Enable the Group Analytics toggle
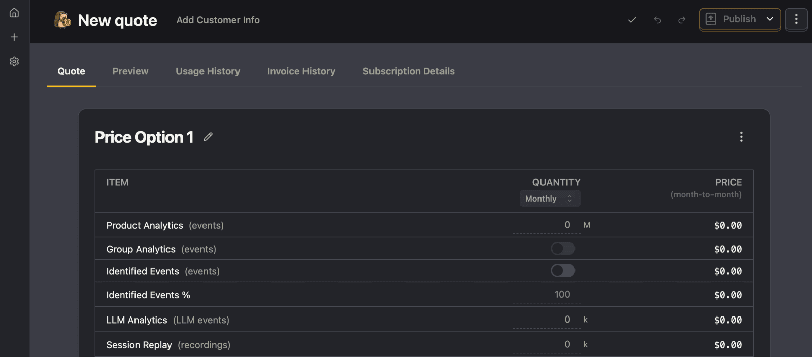The width and height of the screenshot is (812, 357). tap(563, 248)
